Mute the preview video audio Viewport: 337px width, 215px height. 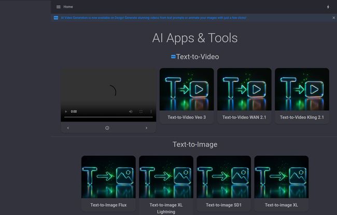click(x=131, y=112)
